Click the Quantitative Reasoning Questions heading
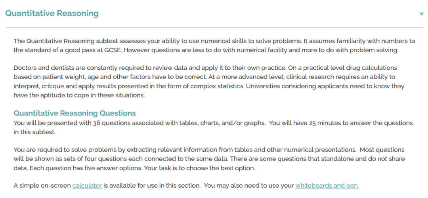The height and width of the screenshot is (198, 428). pos(75,113)
